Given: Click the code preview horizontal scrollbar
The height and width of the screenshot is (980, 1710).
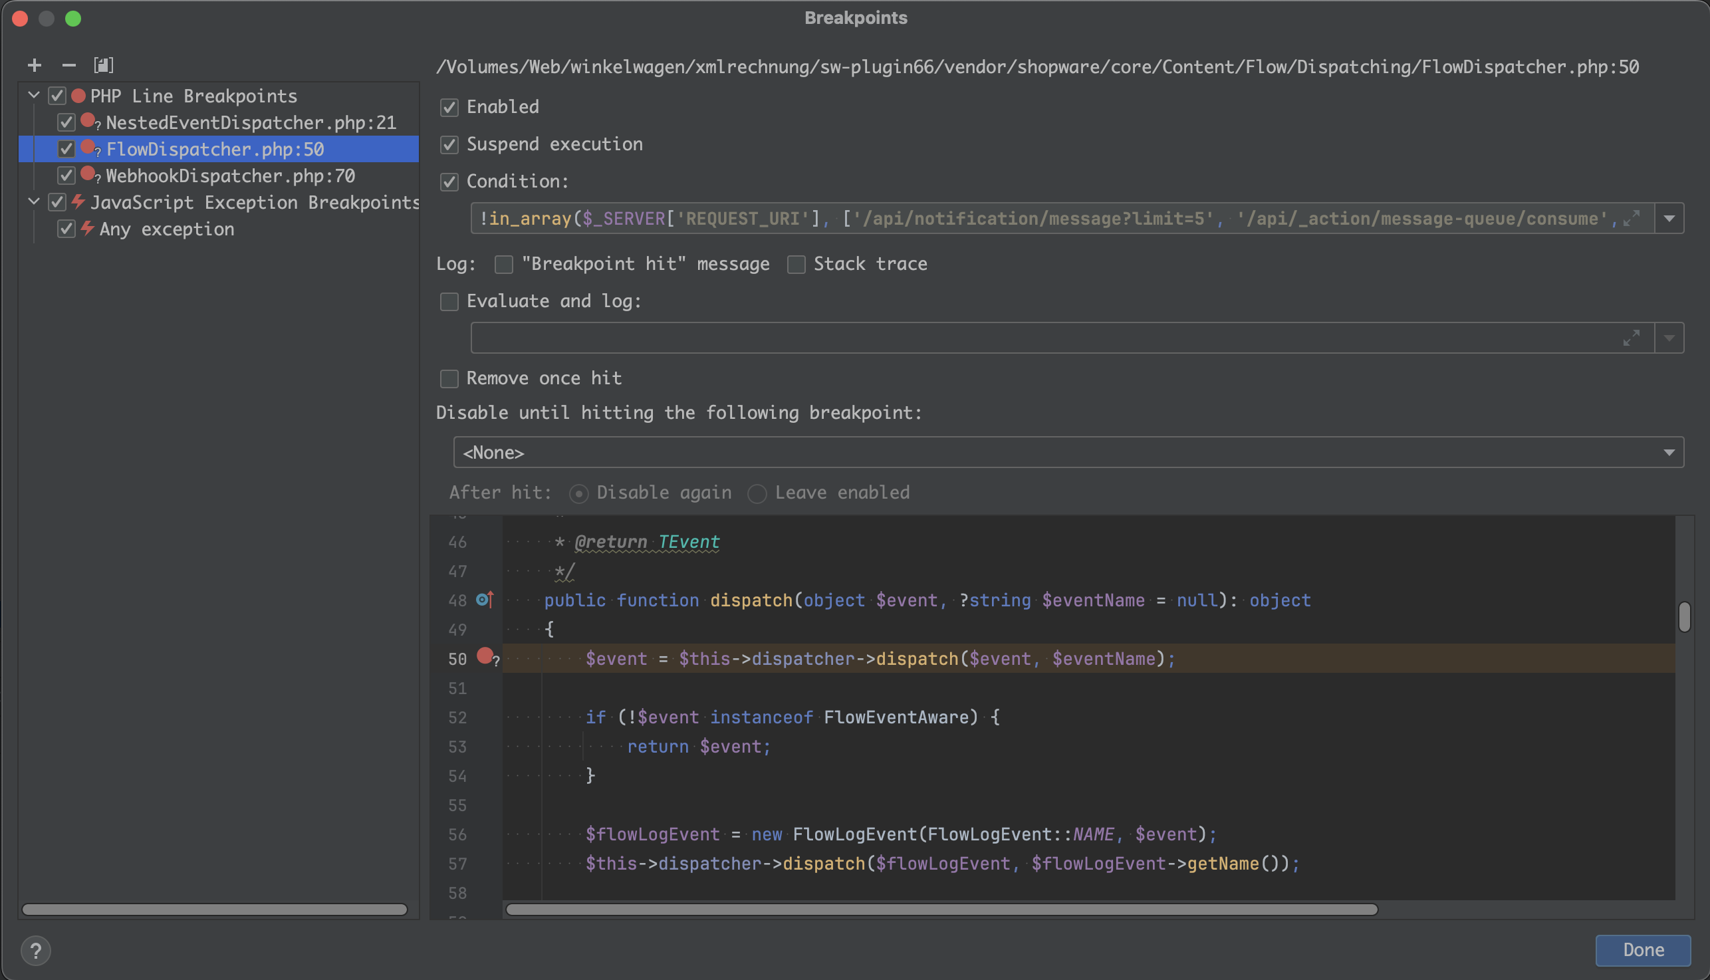Looking at the screenshot, I should (941, 910).
